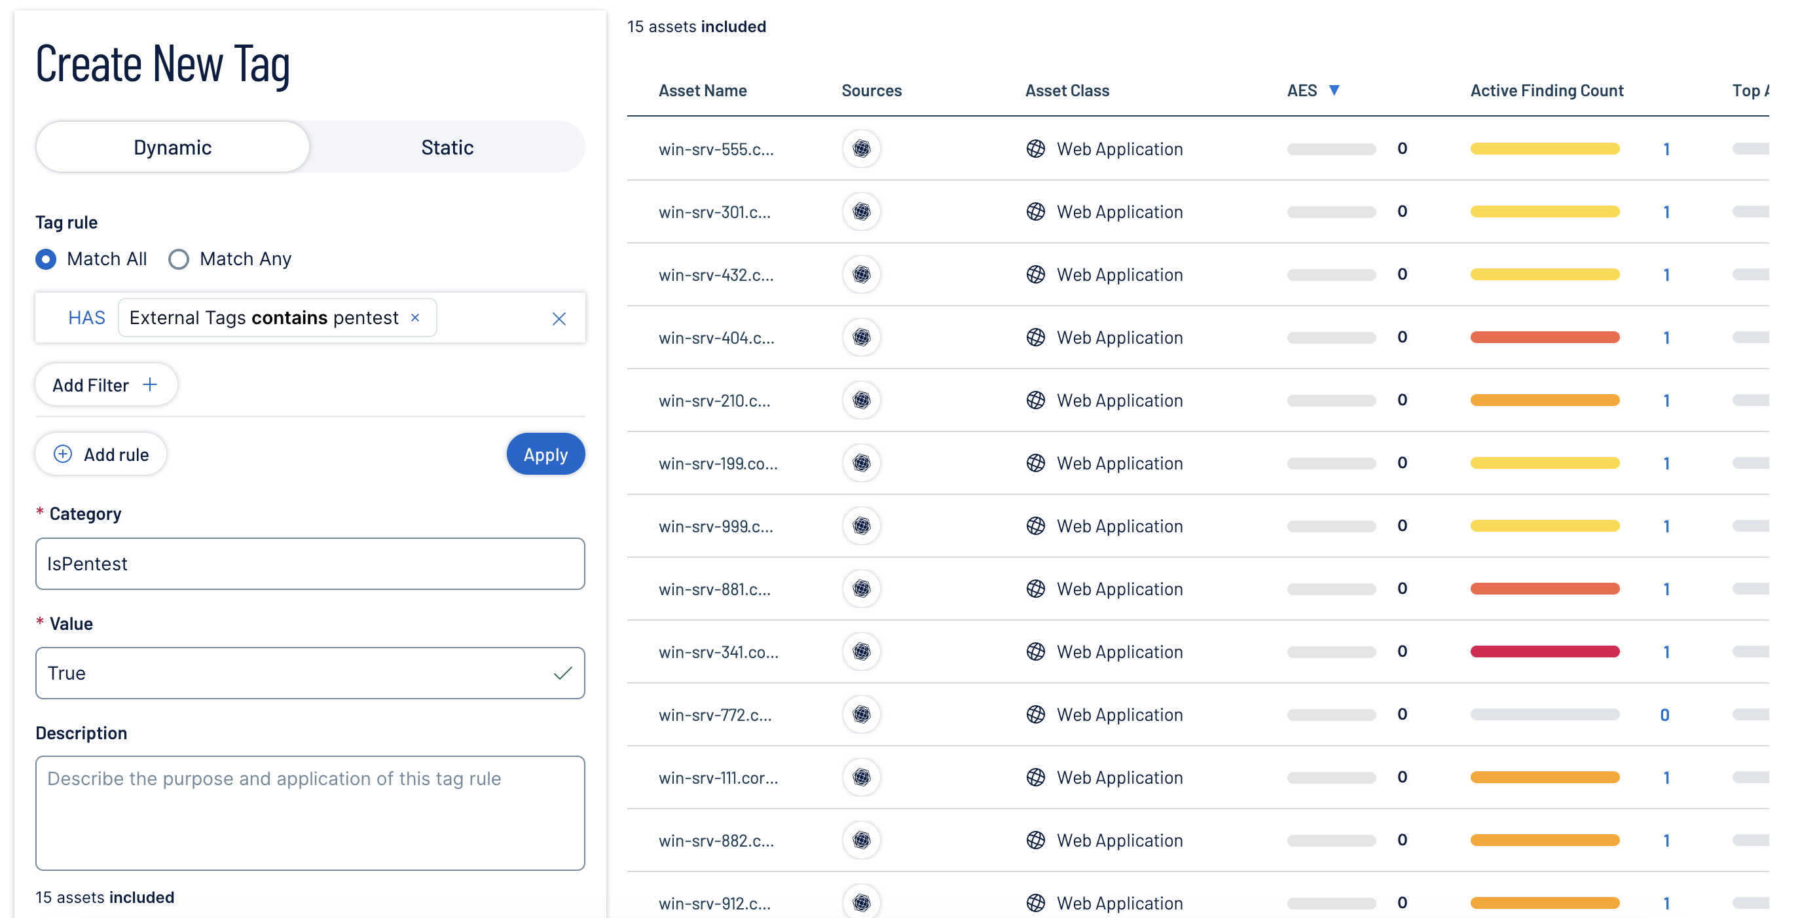Open the Value True dropdown

point(310,673)
